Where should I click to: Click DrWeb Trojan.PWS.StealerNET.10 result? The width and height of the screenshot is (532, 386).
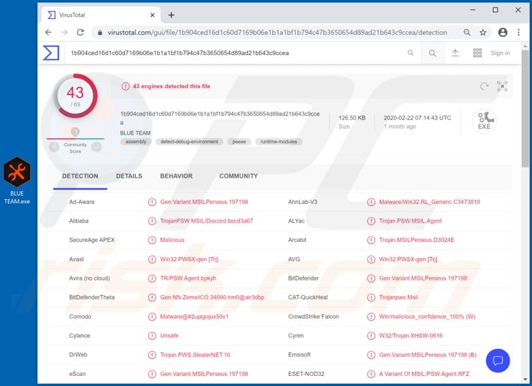coord(195,355)
